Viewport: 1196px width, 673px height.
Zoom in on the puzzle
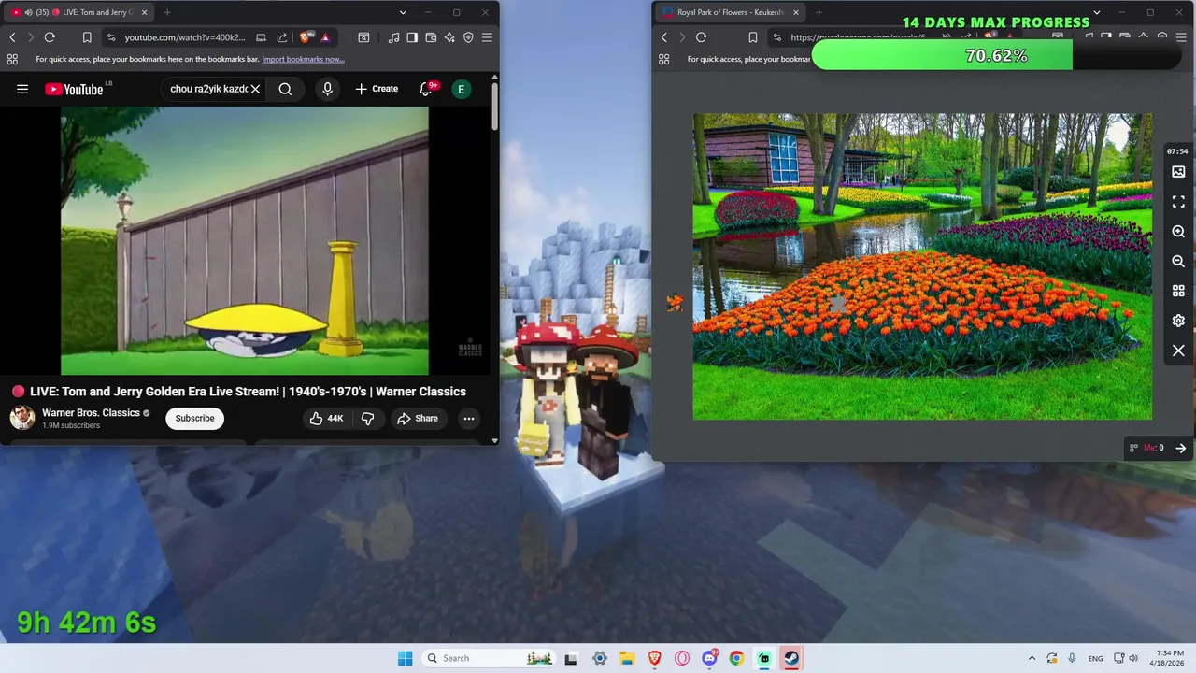[x=1178, y=232]
